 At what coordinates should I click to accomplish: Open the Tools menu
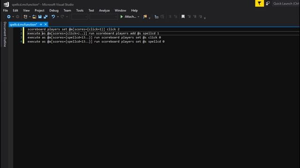[80, 10]
